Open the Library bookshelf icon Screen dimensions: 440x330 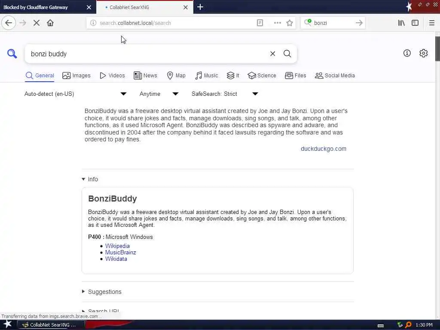(x=401, y=23)
